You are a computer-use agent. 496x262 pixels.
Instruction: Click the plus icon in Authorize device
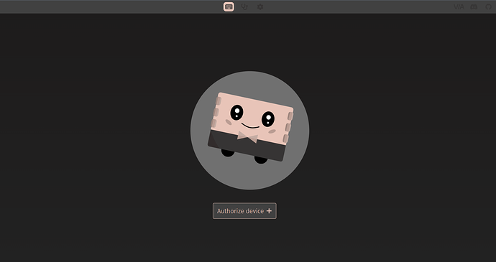(x=269, y=211)
